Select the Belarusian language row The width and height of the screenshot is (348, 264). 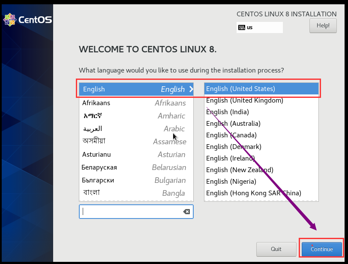click(136, 167)
